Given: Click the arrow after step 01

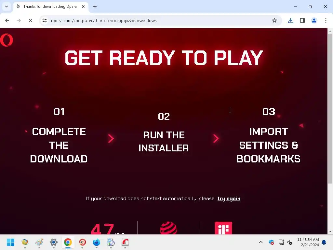Looking at the screenshot, I should [x=111, y=139].
